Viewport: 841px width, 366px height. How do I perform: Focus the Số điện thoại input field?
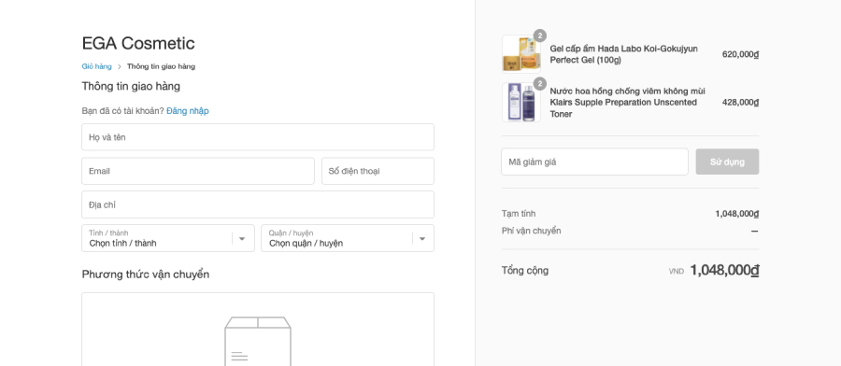coord(378,171)
